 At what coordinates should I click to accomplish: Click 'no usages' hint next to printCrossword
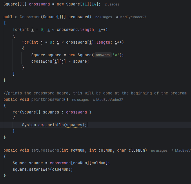(x=80, y=100)
